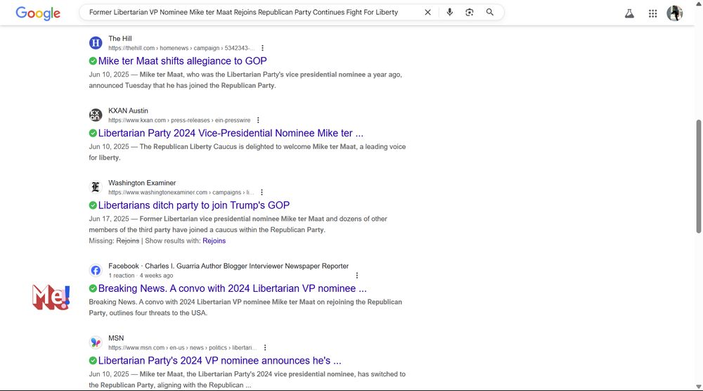Screen dimensions: 703x391
Task: Click the 'Me!' thumbnail beside Facebook result
Action: pyautogui.click(x=51, y=297)
